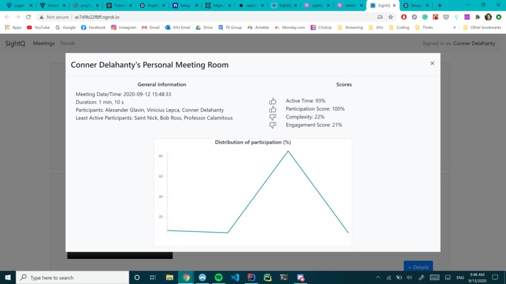Open the ClickUp bookmark
This screenshot has width=506, height=284.
point(321,28)
